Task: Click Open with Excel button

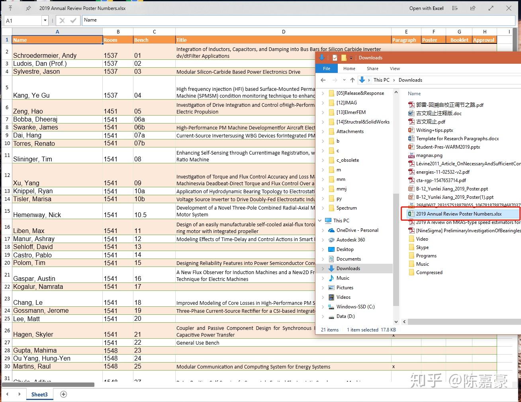Action: click(x=426, y=8)
